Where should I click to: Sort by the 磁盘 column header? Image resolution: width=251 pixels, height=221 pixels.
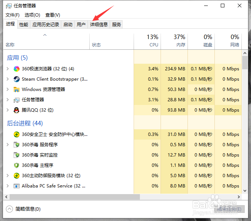pyautogui.click(x=201, y=41)
